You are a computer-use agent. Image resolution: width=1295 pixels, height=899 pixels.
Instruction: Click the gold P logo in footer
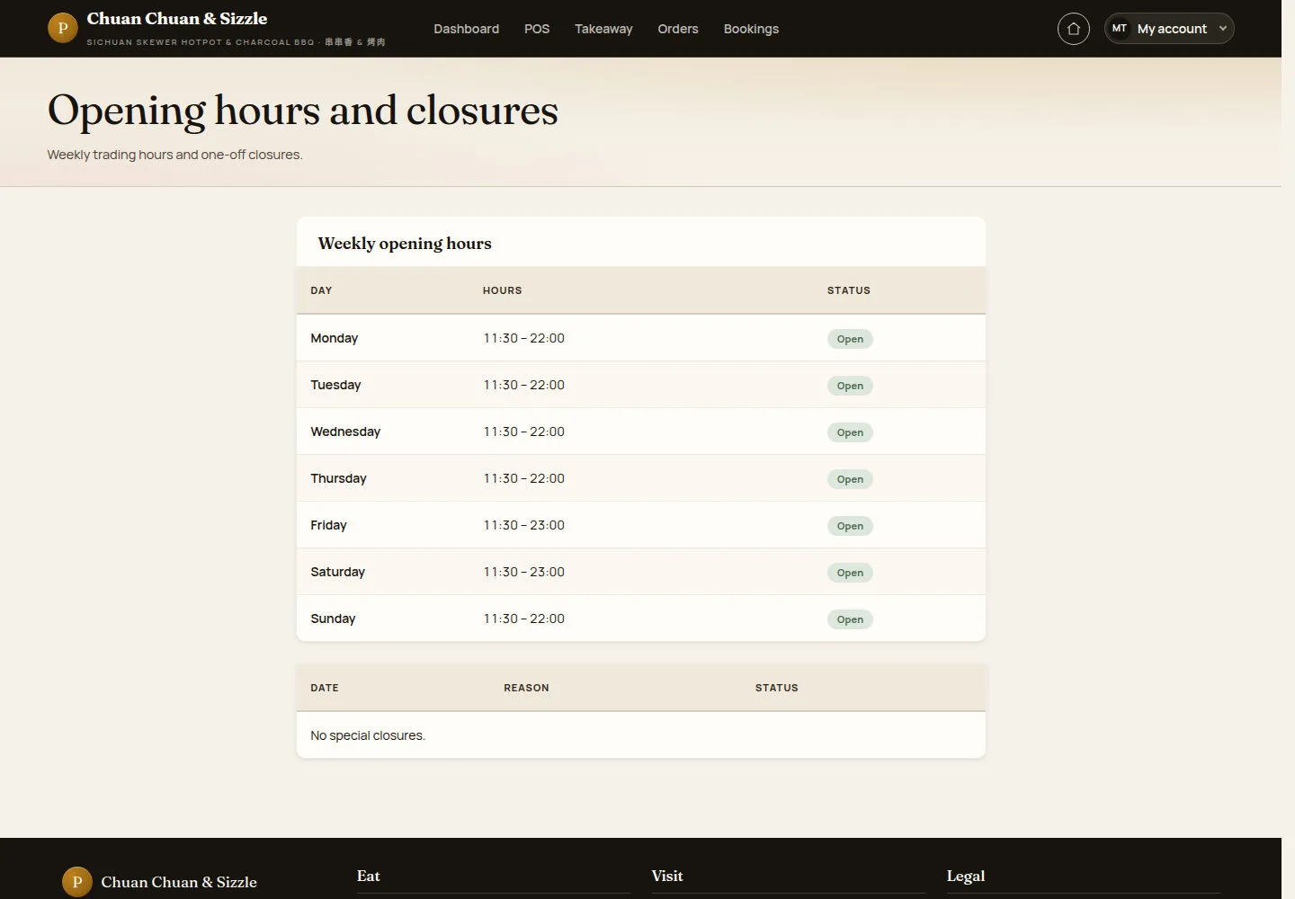coord(76,882)
